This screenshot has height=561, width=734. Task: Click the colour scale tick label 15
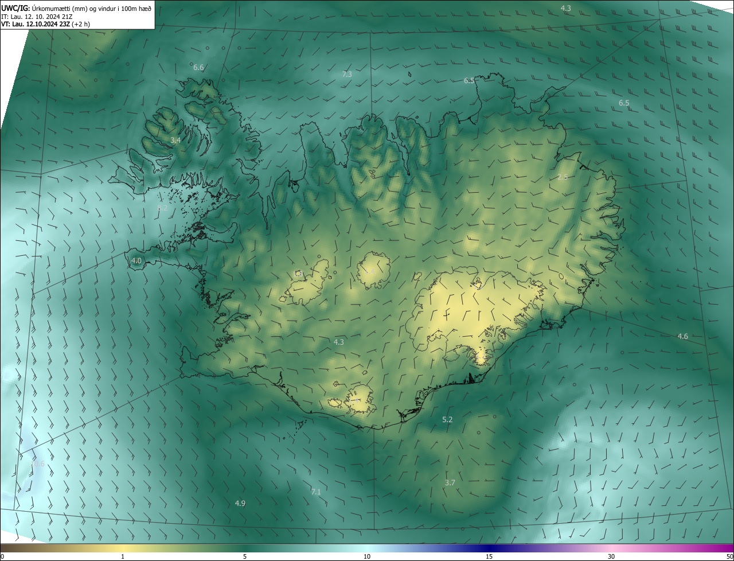point(489,556)
